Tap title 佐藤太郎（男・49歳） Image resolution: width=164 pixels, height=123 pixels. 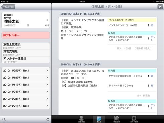[107, 7]
